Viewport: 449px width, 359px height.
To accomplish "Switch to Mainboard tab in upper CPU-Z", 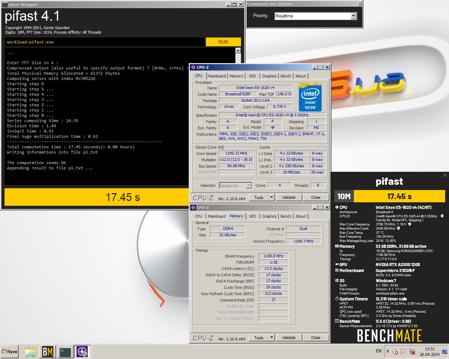I will (x=217, y=76).
